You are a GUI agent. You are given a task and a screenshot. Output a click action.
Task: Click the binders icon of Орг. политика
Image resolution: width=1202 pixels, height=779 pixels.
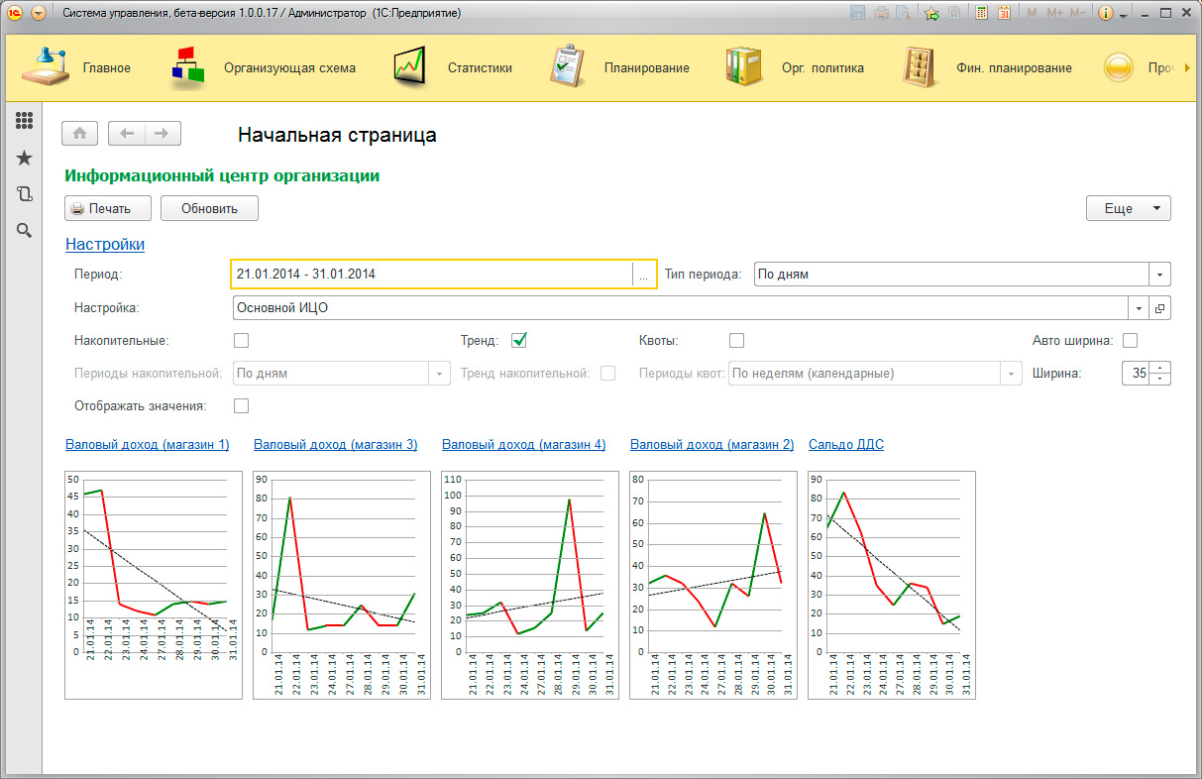[x=743, y=68]
